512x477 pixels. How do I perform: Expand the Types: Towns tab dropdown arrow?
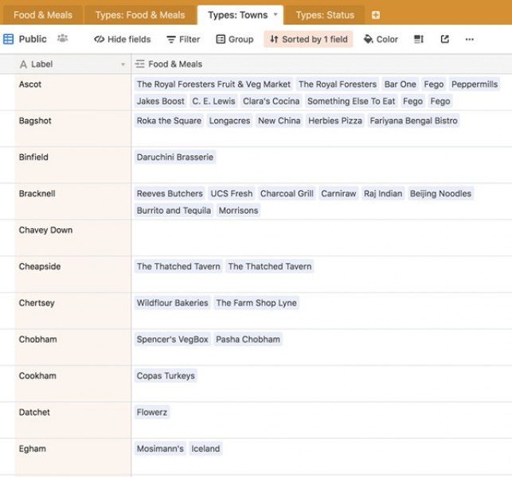click(276, 14)
